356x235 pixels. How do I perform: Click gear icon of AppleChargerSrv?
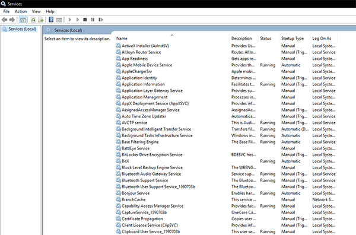[x=118, y=71]
